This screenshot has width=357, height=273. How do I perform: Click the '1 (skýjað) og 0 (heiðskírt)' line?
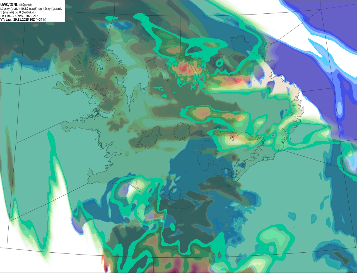pyautogui.click(x=18, y=12)
